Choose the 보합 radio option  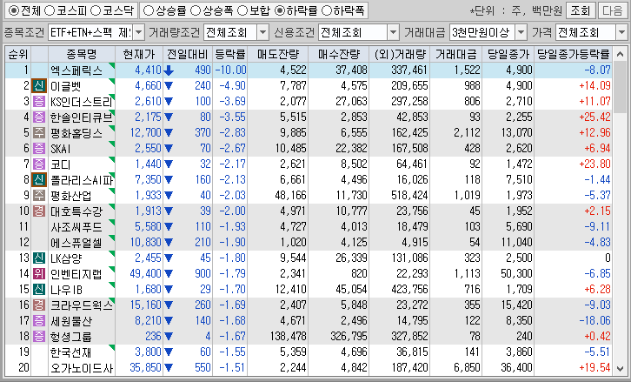[242, 11]
